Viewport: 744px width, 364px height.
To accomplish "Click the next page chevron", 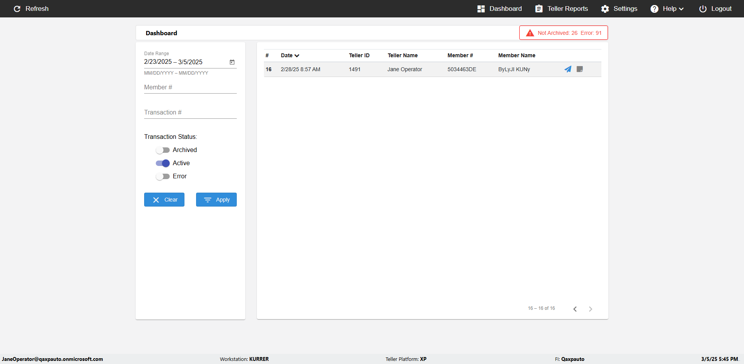I will tap(591, 309).
